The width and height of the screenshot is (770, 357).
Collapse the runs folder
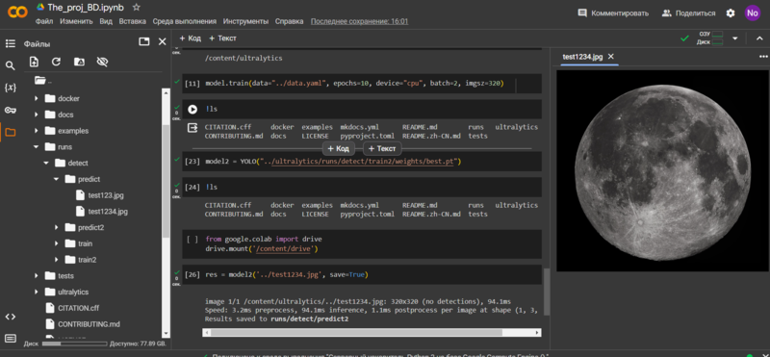[37, 147]
